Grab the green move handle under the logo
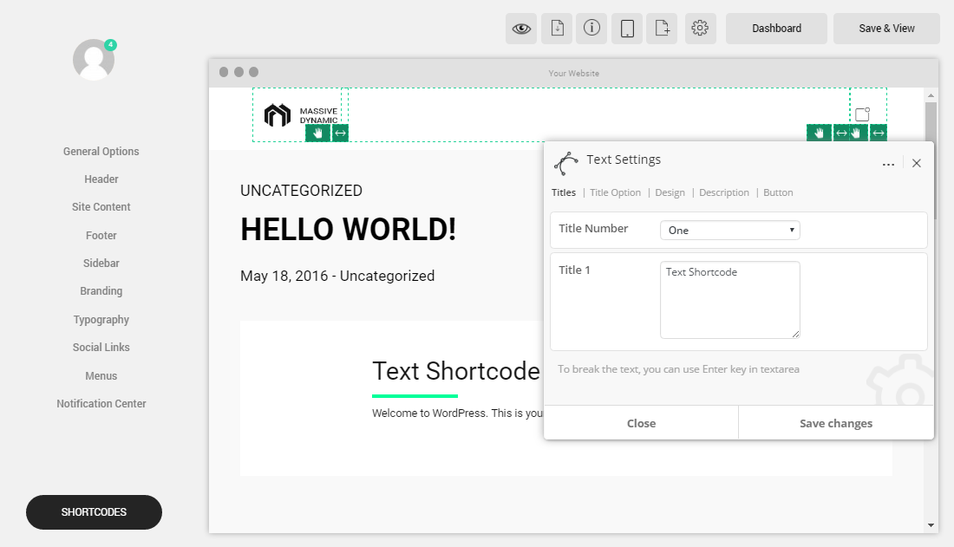This screenshot has height=547, width=954. tap(317, 133)
